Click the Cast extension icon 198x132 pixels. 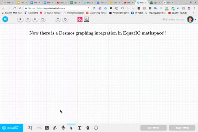(122, 8)
